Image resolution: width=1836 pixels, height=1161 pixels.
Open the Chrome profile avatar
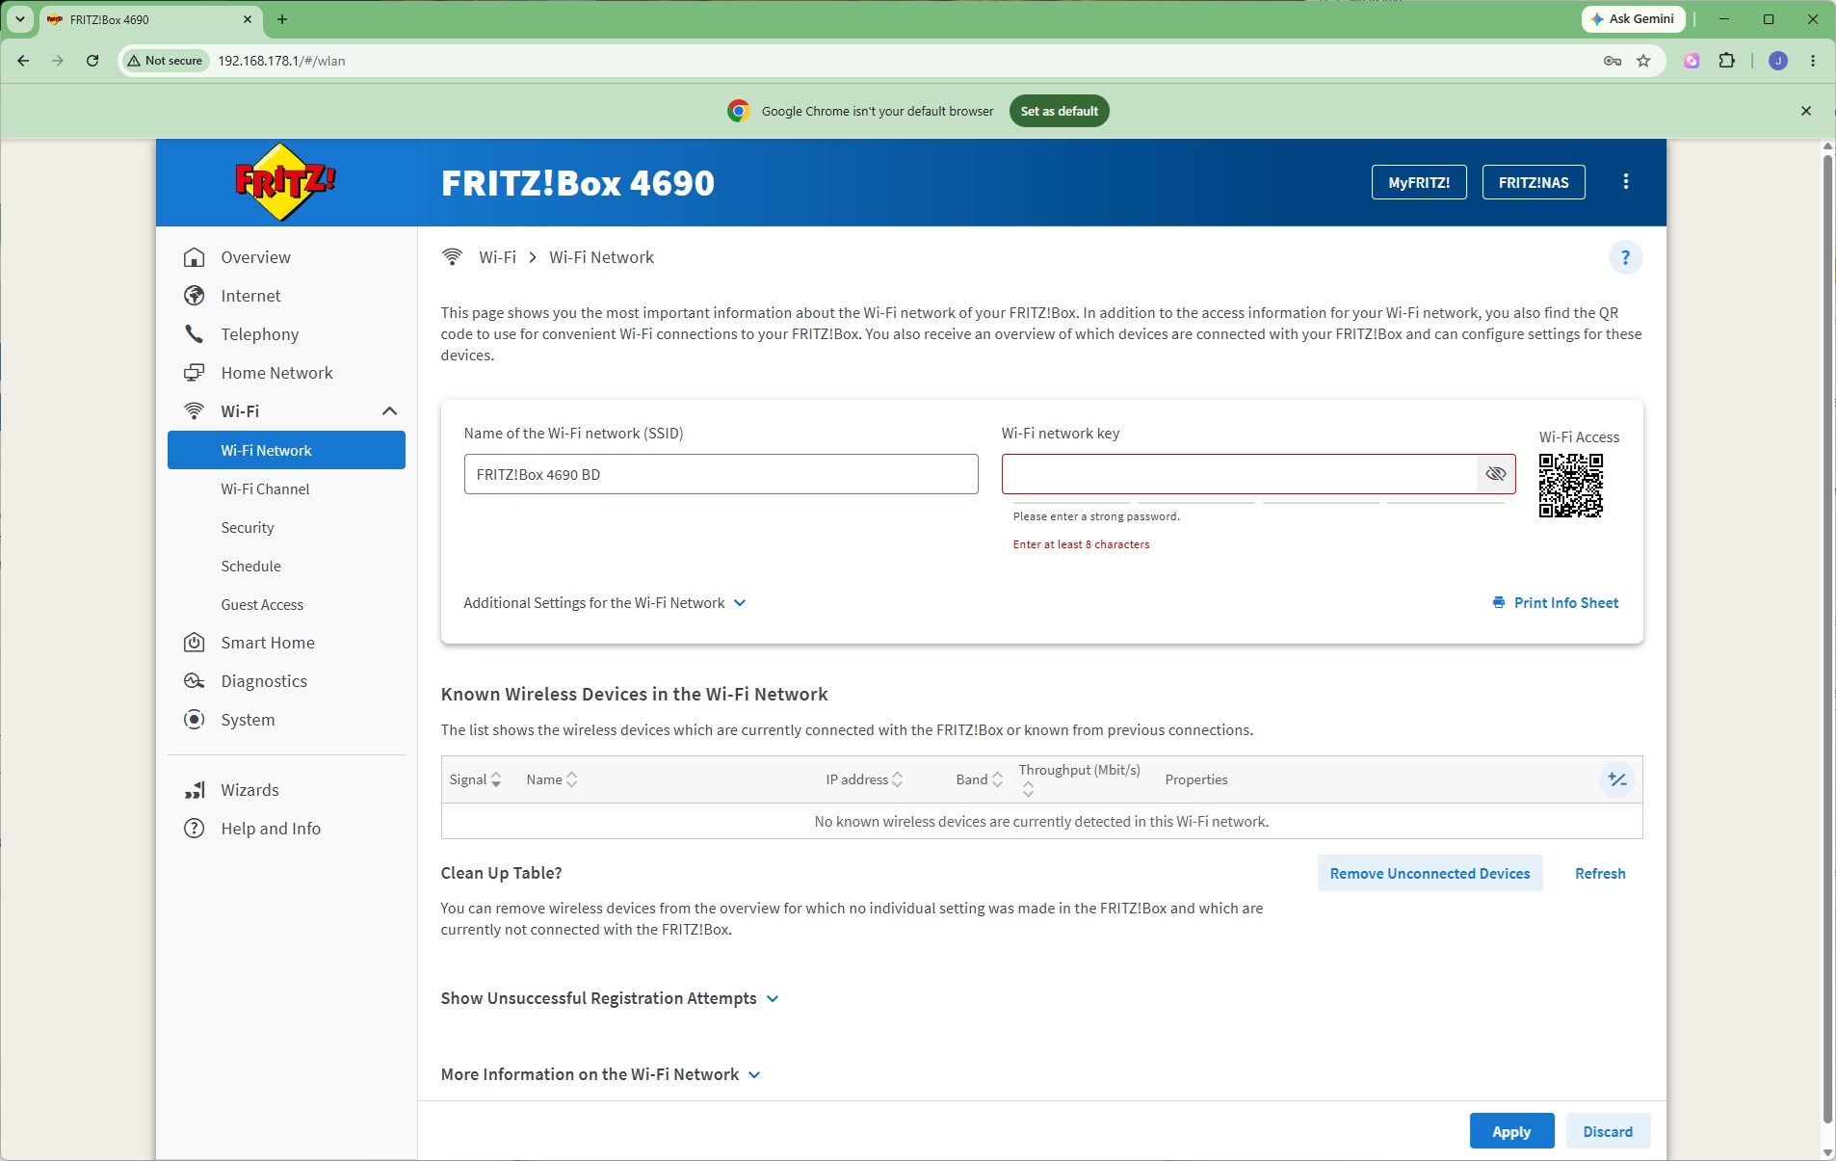1778,61
